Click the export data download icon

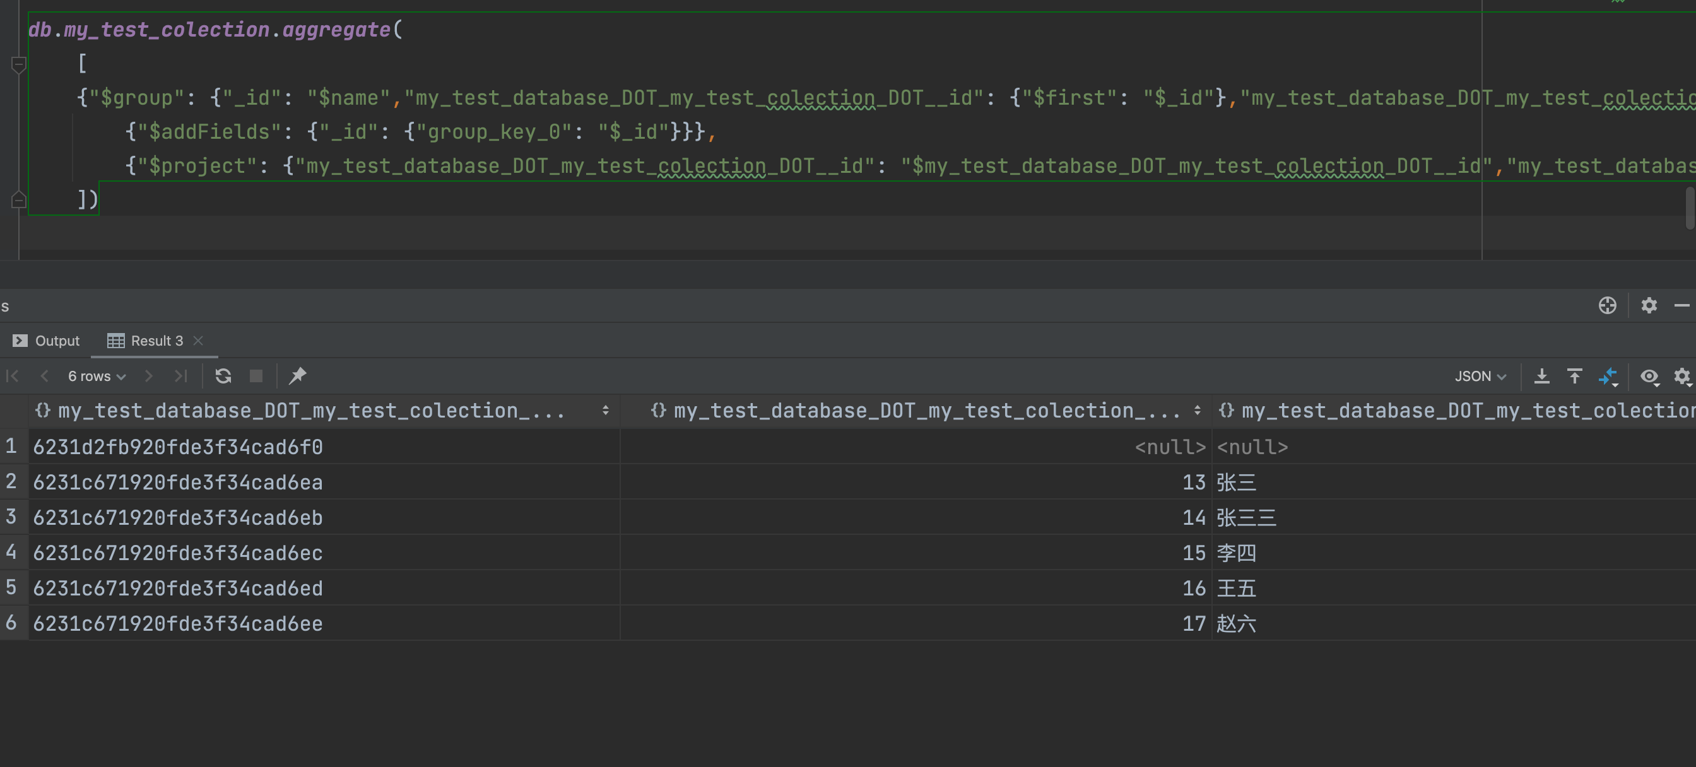tap(1541, 376)
